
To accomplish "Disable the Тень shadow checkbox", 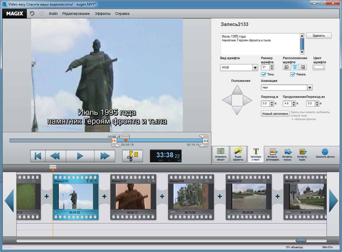I will pos(264,74).
